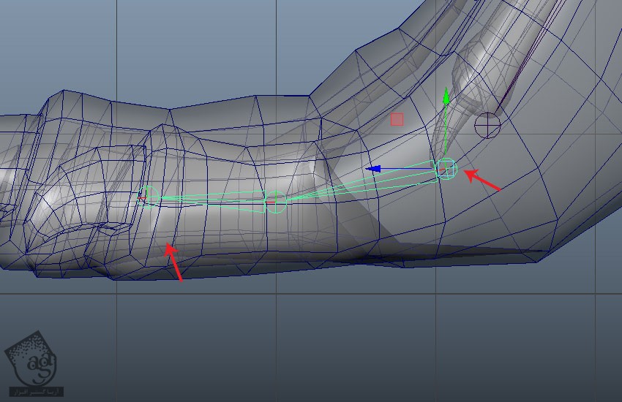Click the grid line intersection below the middle joint
Screen dimensions: 622x402
(276, 294)
